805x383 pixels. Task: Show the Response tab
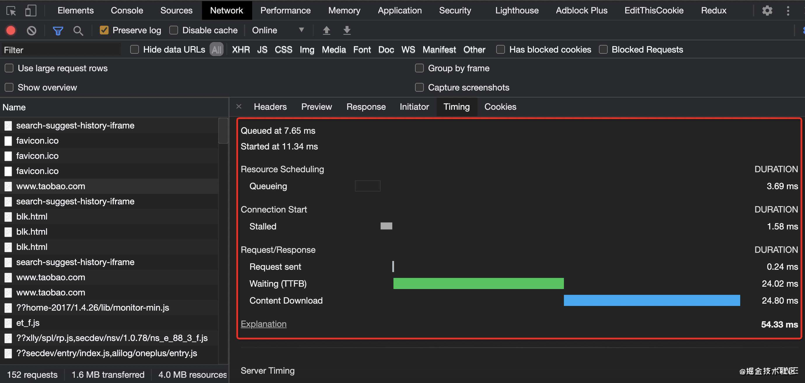click(366, 107)
